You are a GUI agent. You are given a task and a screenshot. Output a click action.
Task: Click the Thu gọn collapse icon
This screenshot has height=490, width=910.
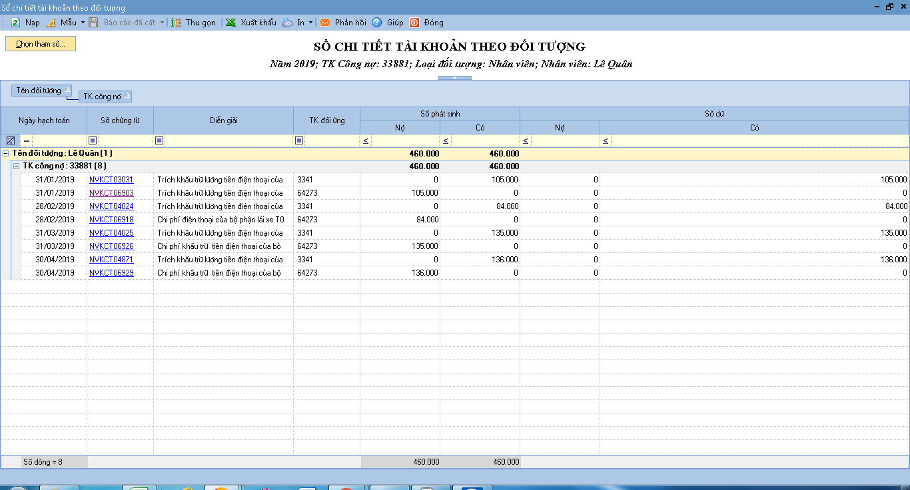[x=177, y=23]
